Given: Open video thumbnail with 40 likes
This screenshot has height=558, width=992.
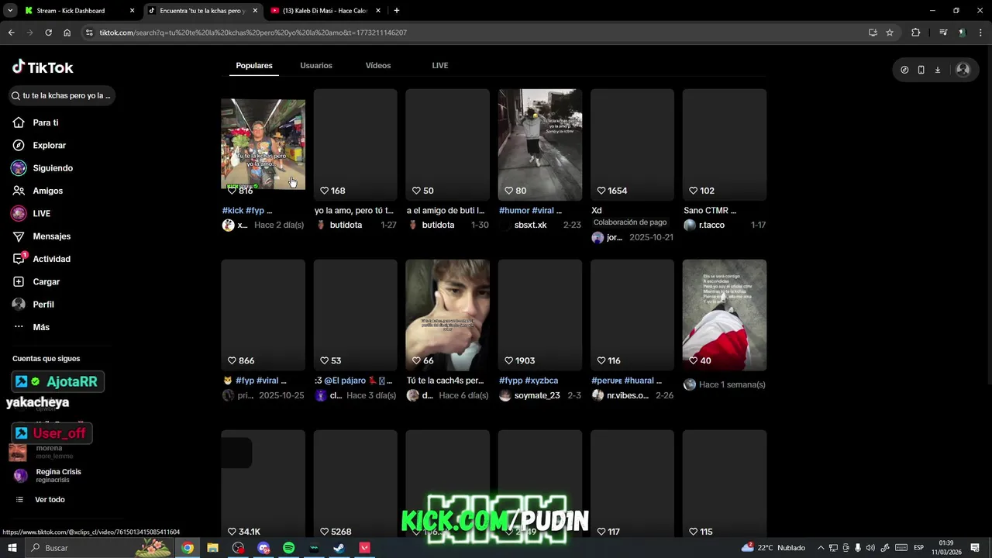Looking at the screenshot, I should pos(725,315).
